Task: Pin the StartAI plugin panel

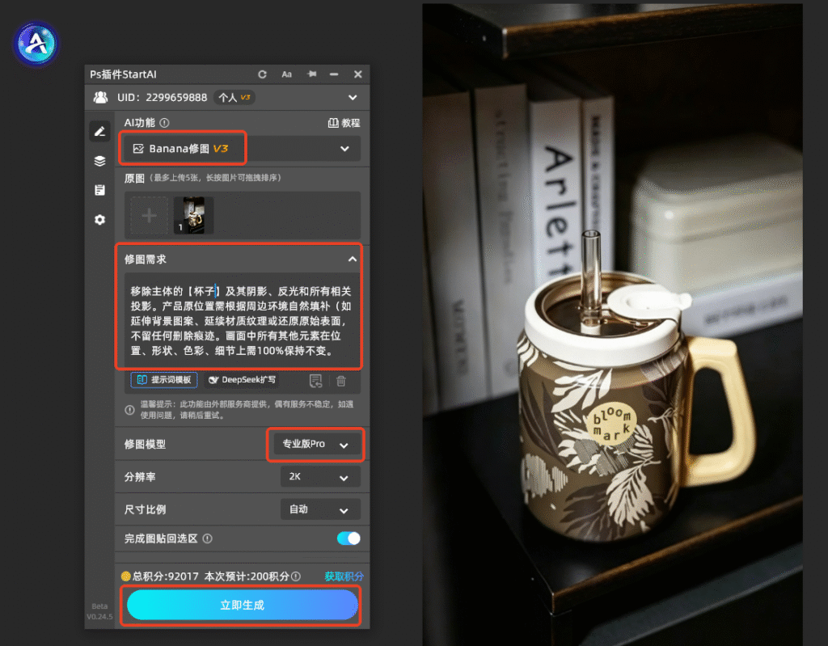Action: (x=312, y=74)
